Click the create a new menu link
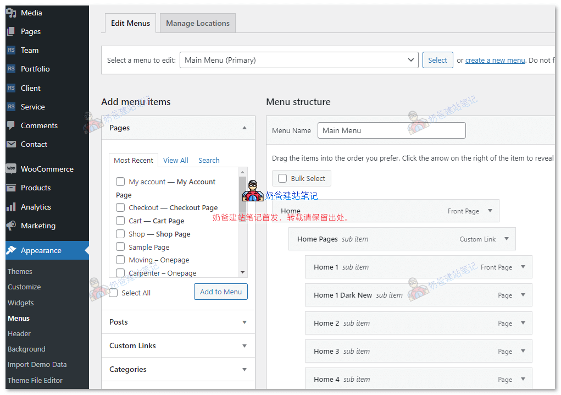The height and width of the screenshot is (395, 561). coord(495,61)
